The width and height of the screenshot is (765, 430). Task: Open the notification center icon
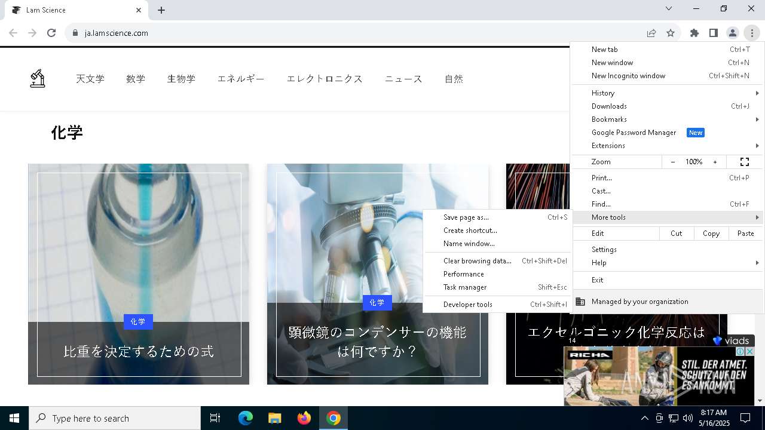pyautogui.click(x=745, y=418)
